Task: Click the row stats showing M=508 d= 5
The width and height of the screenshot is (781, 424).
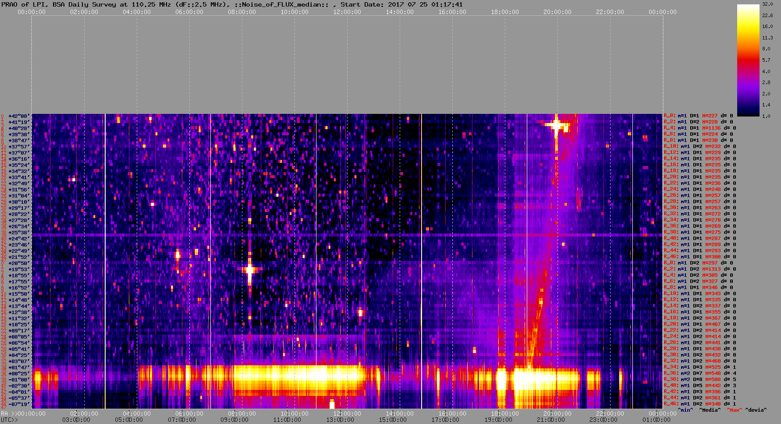Action: [700, 380]
